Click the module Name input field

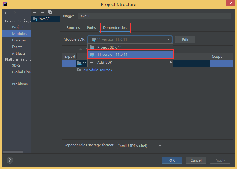point(154,16)
